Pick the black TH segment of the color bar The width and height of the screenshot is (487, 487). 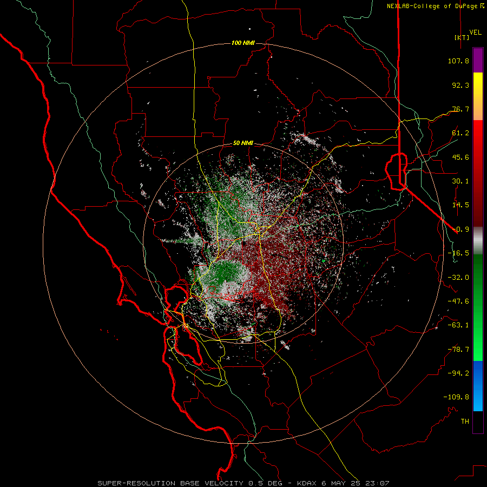pyautogui.click(x=478, y=422)
